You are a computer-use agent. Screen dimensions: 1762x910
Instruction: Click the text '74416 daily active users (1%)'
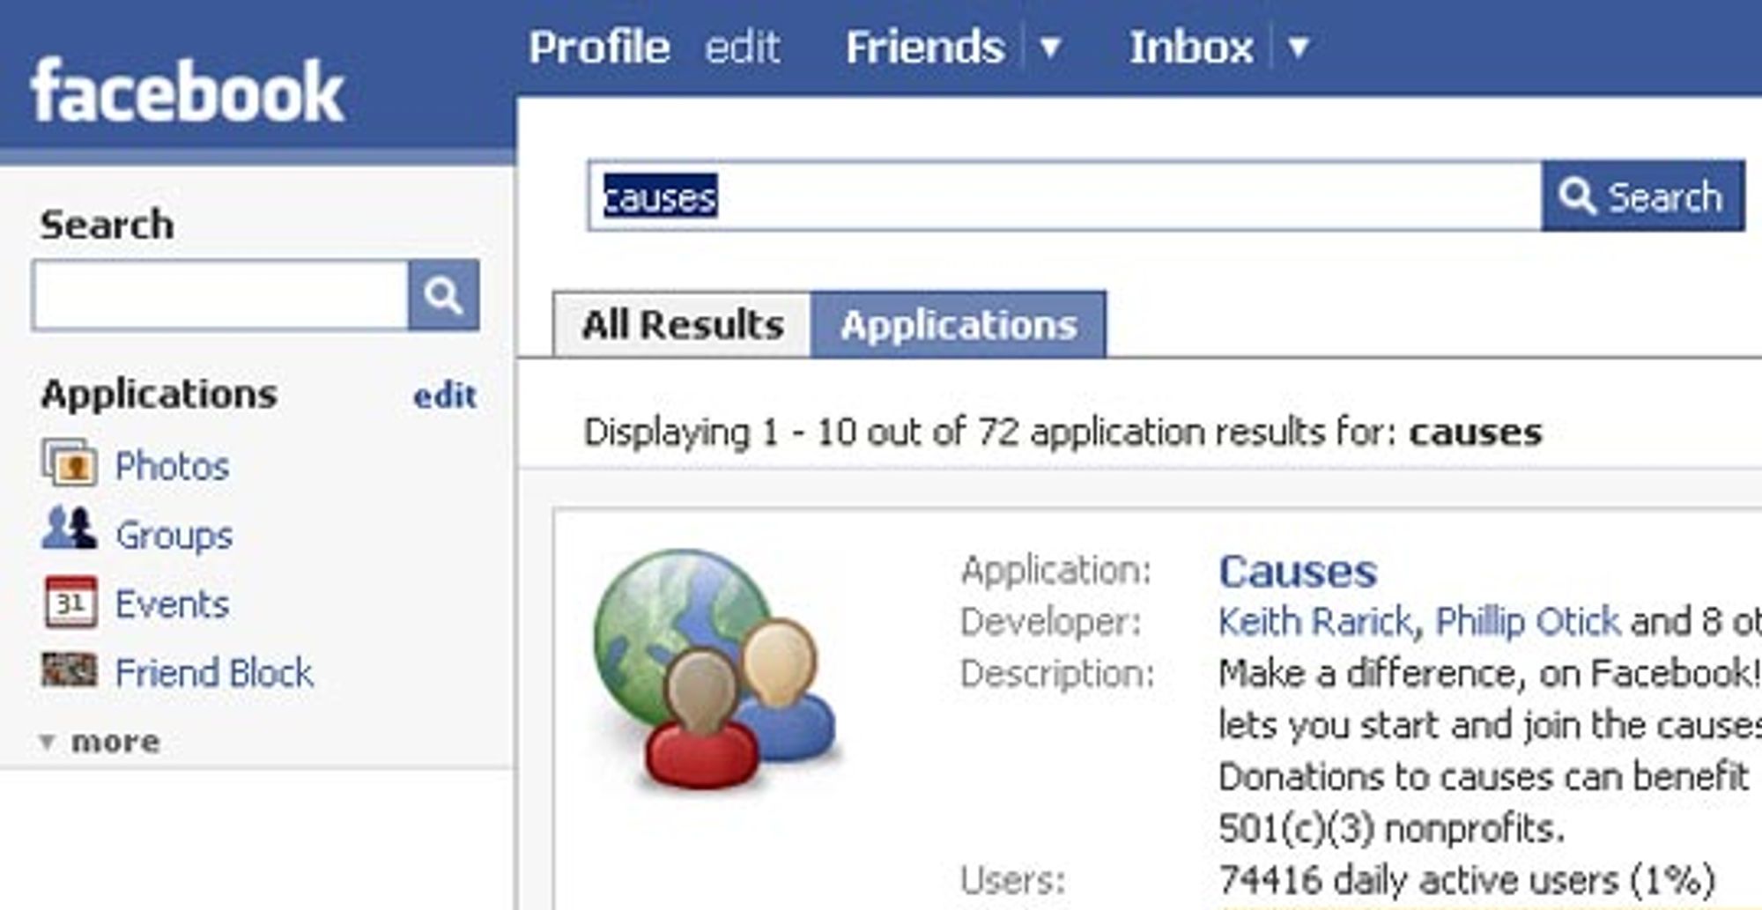[x=1467, y=879]
